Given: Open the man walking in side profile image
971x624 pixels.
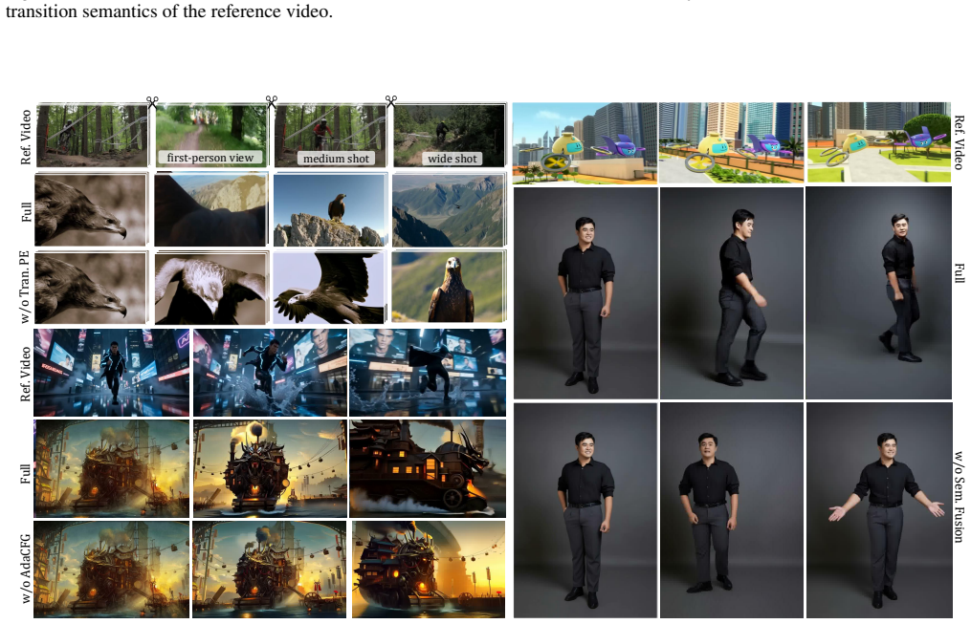Looking at the screenshot, I should pyautogui.click(x=731, y=293).
